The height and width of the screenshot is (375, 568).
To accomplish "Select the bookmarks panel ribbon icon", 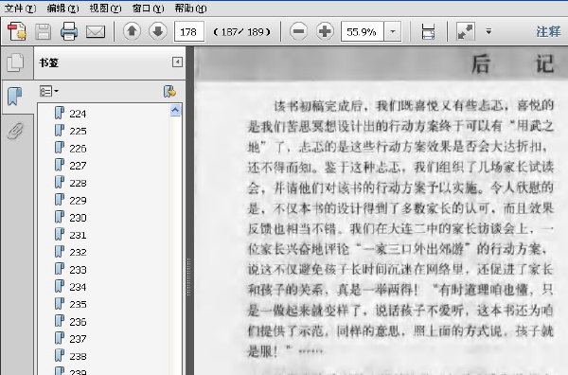I will (15, 97).
